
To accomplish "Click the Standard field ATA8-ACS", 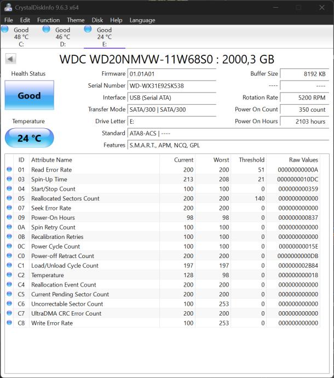I will [x=228, y=133].
